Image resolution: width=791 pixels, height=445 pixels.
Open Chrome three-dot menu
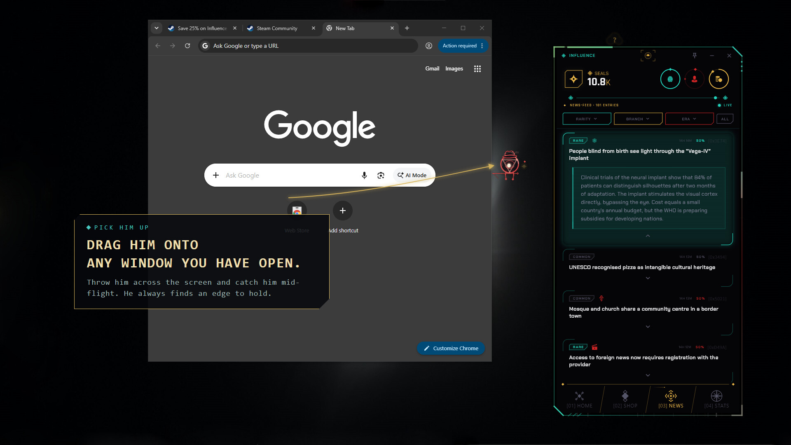point(482,46)
